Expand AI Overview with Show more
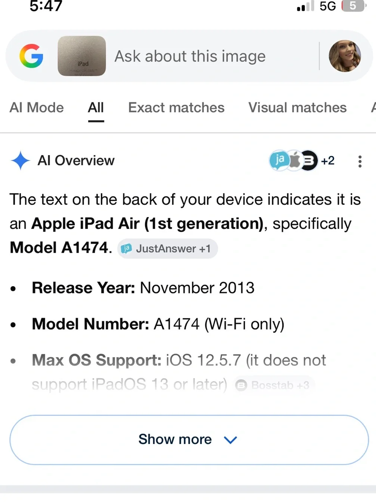The width and height of the screenshot is (376, 502). point(189,439)
